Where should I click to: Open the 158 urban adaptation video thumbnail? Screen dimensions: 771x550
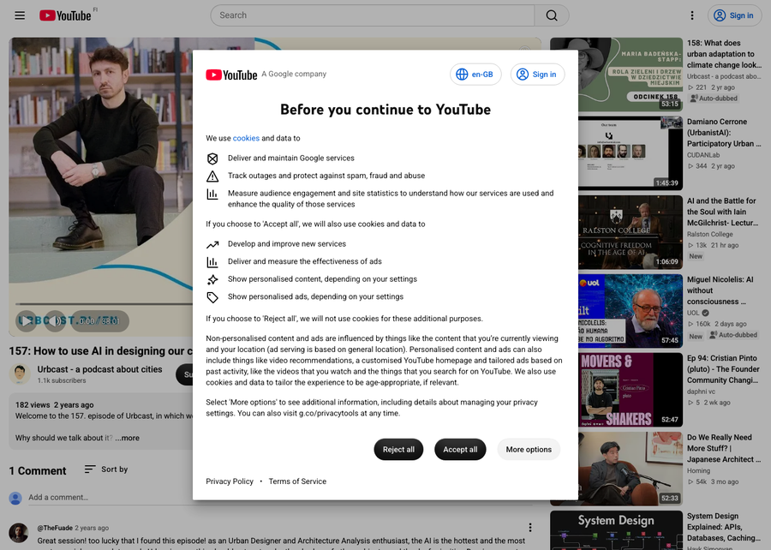616,75
